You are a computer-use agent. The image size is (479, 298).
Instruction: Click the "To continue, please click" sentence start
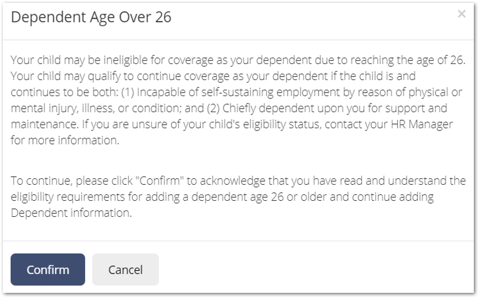coord(72,181)
